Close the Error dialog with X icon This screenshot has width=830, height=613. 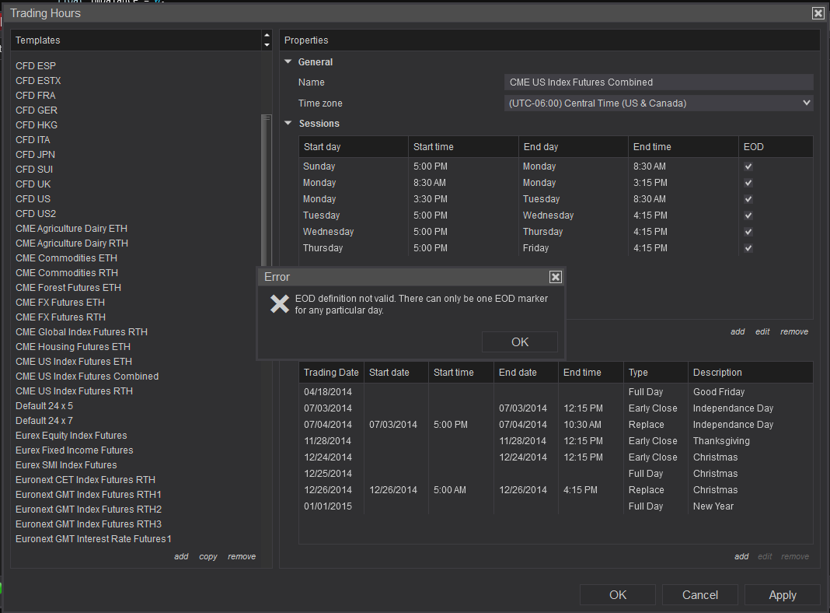pos(555,277)
